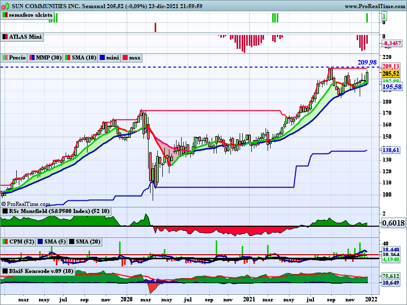The width and height of the screenshot is (407, 305).
Task: Click the SMA (5) blue swatch icon
Action: pos(40,242)
